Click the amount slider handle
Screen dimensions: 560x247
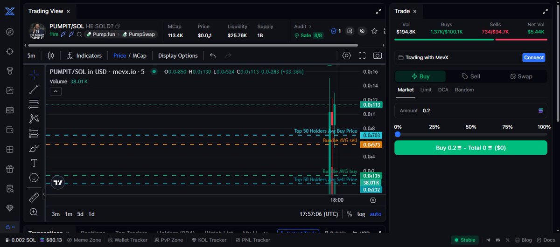click(x=398, y=134)
